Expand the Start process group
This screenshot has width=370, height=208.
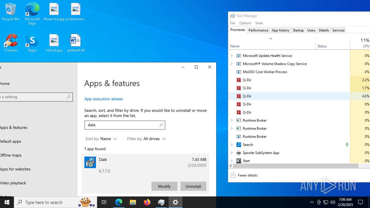(232, 161)
